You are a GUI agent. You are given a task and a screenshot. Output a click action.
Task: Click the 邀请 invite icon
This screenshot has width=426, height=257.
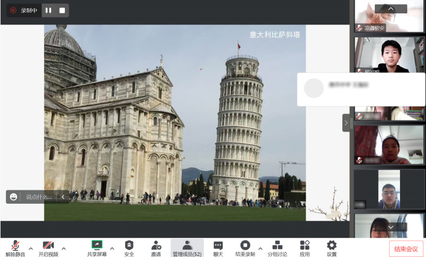[155, 248]
